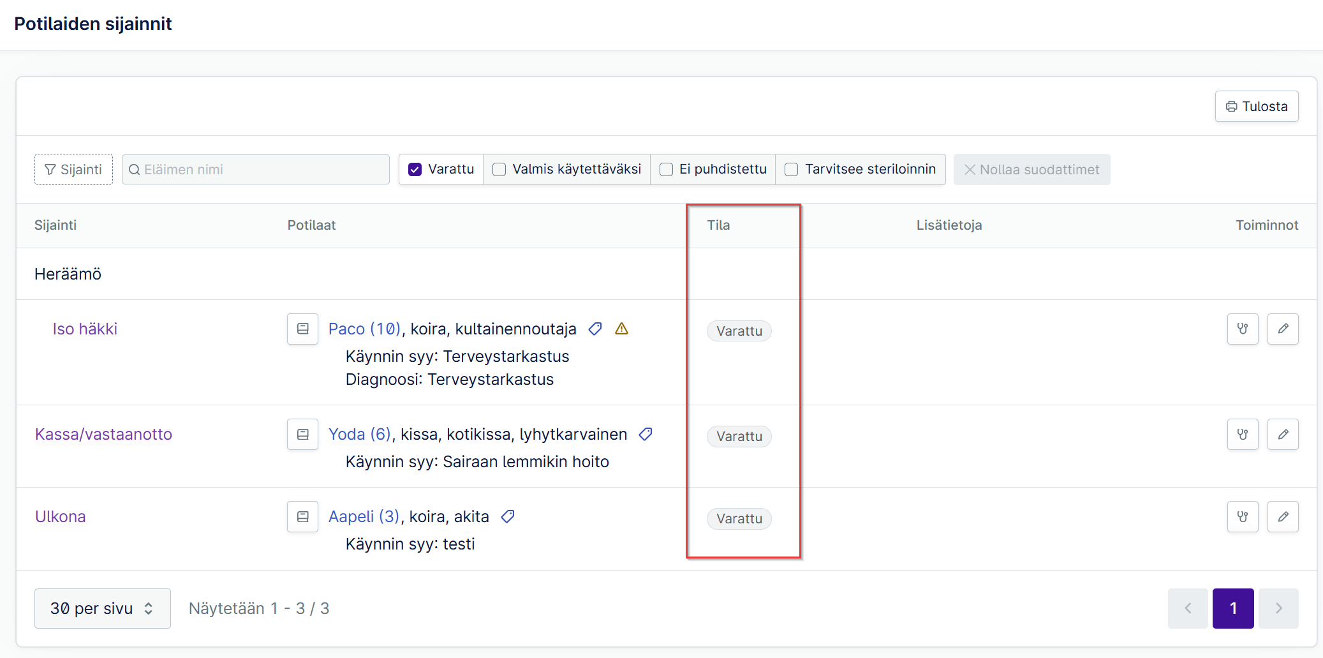Open the Kassa/vastaanotto location link
Screen dimensions: 1323x658
click(103, 434)
